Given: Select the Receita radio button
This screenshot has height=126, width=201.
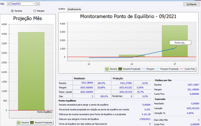Looking at the screenshot, I should [x=12, y=11].
